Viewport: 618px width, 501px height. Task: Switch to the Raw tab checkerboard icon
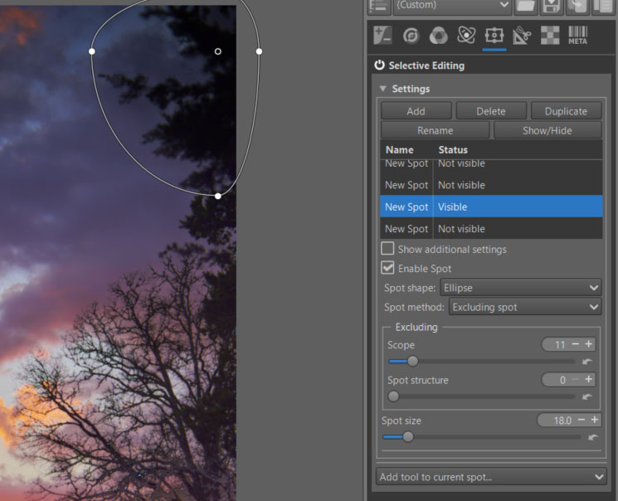click(549, 35)
